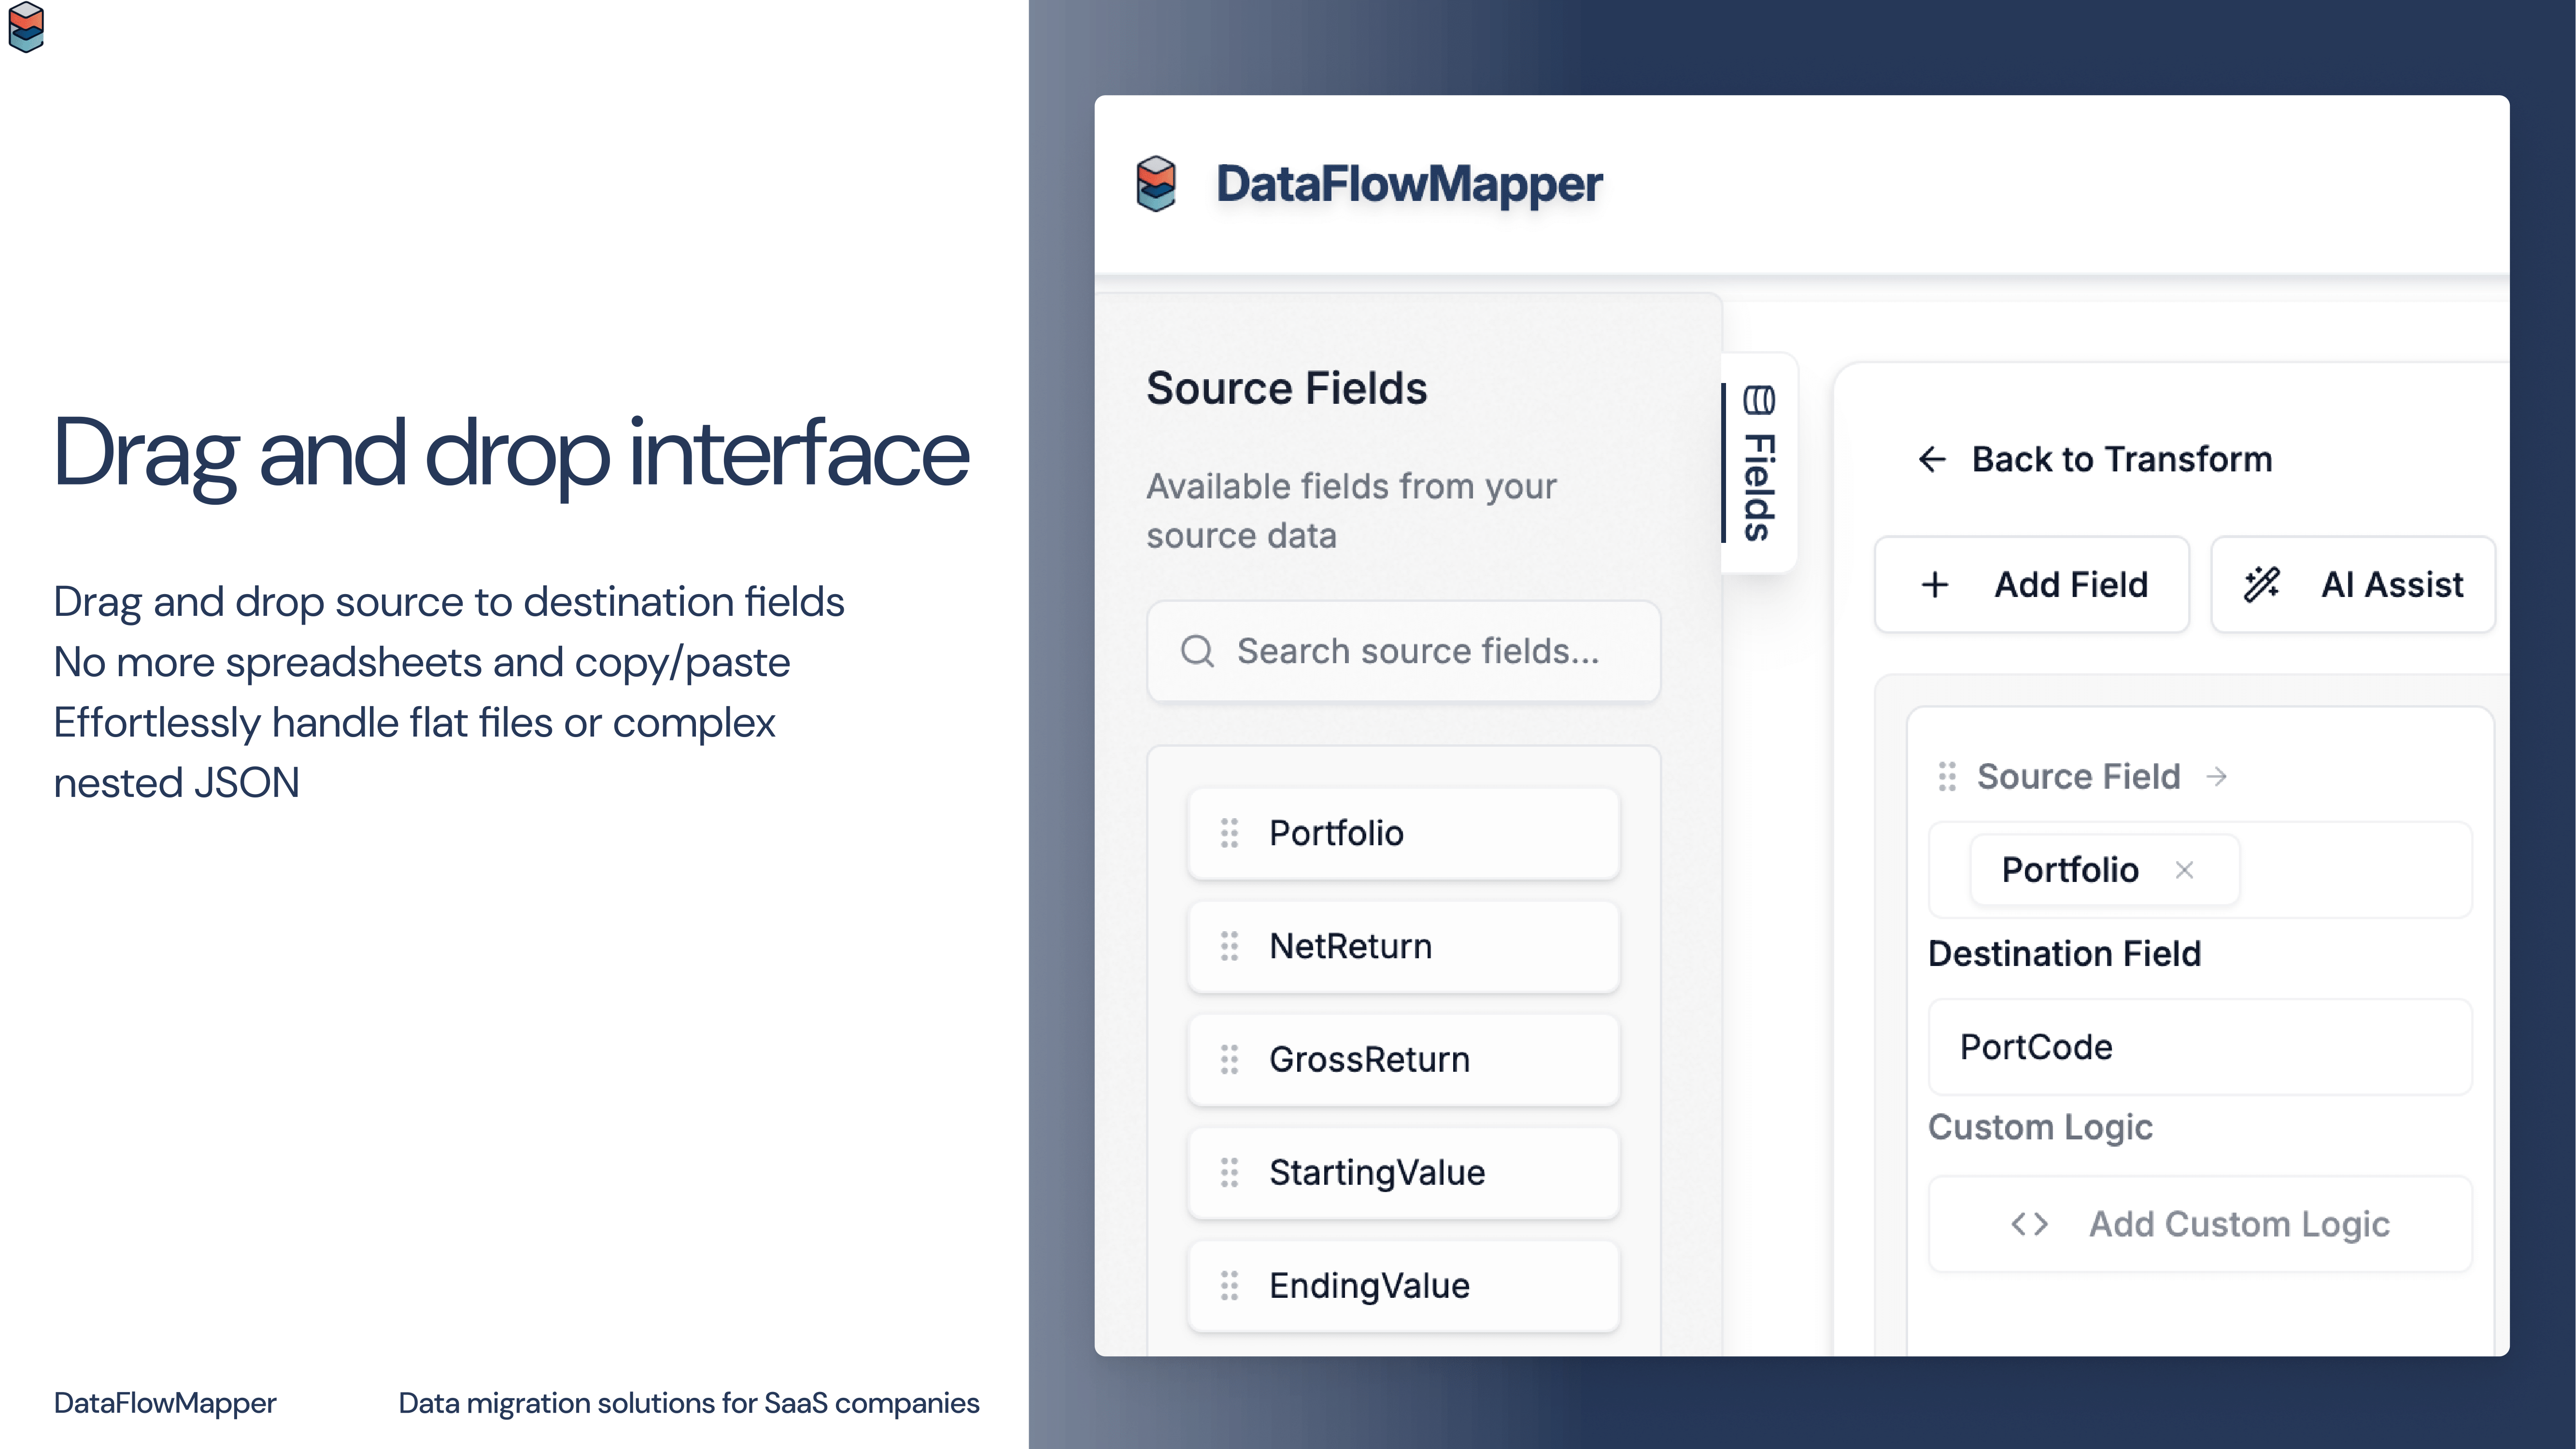Click the magic wand AI Assist icon
This screenshot has height=1449, width=2576.
click(x=2262, y=585)
